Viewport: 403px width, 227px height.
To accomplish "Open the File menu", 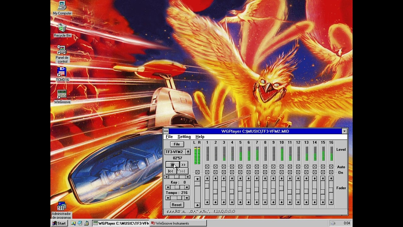I will click(x=169, y=137).
